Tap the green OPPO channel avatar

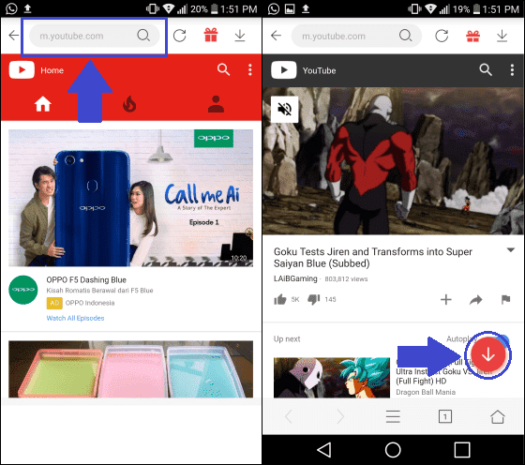click(23, 290)
